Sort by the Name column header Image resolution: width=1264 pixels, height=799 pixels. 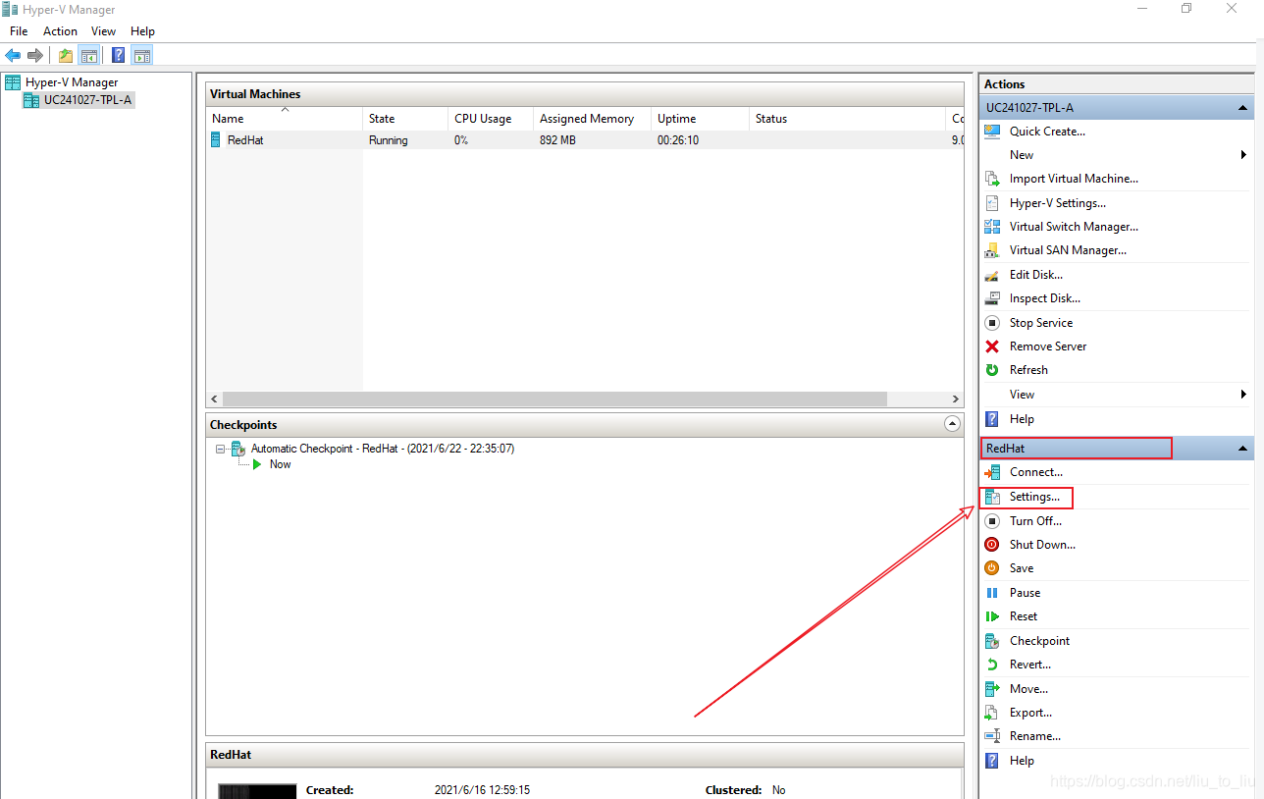tap(285, 119)
